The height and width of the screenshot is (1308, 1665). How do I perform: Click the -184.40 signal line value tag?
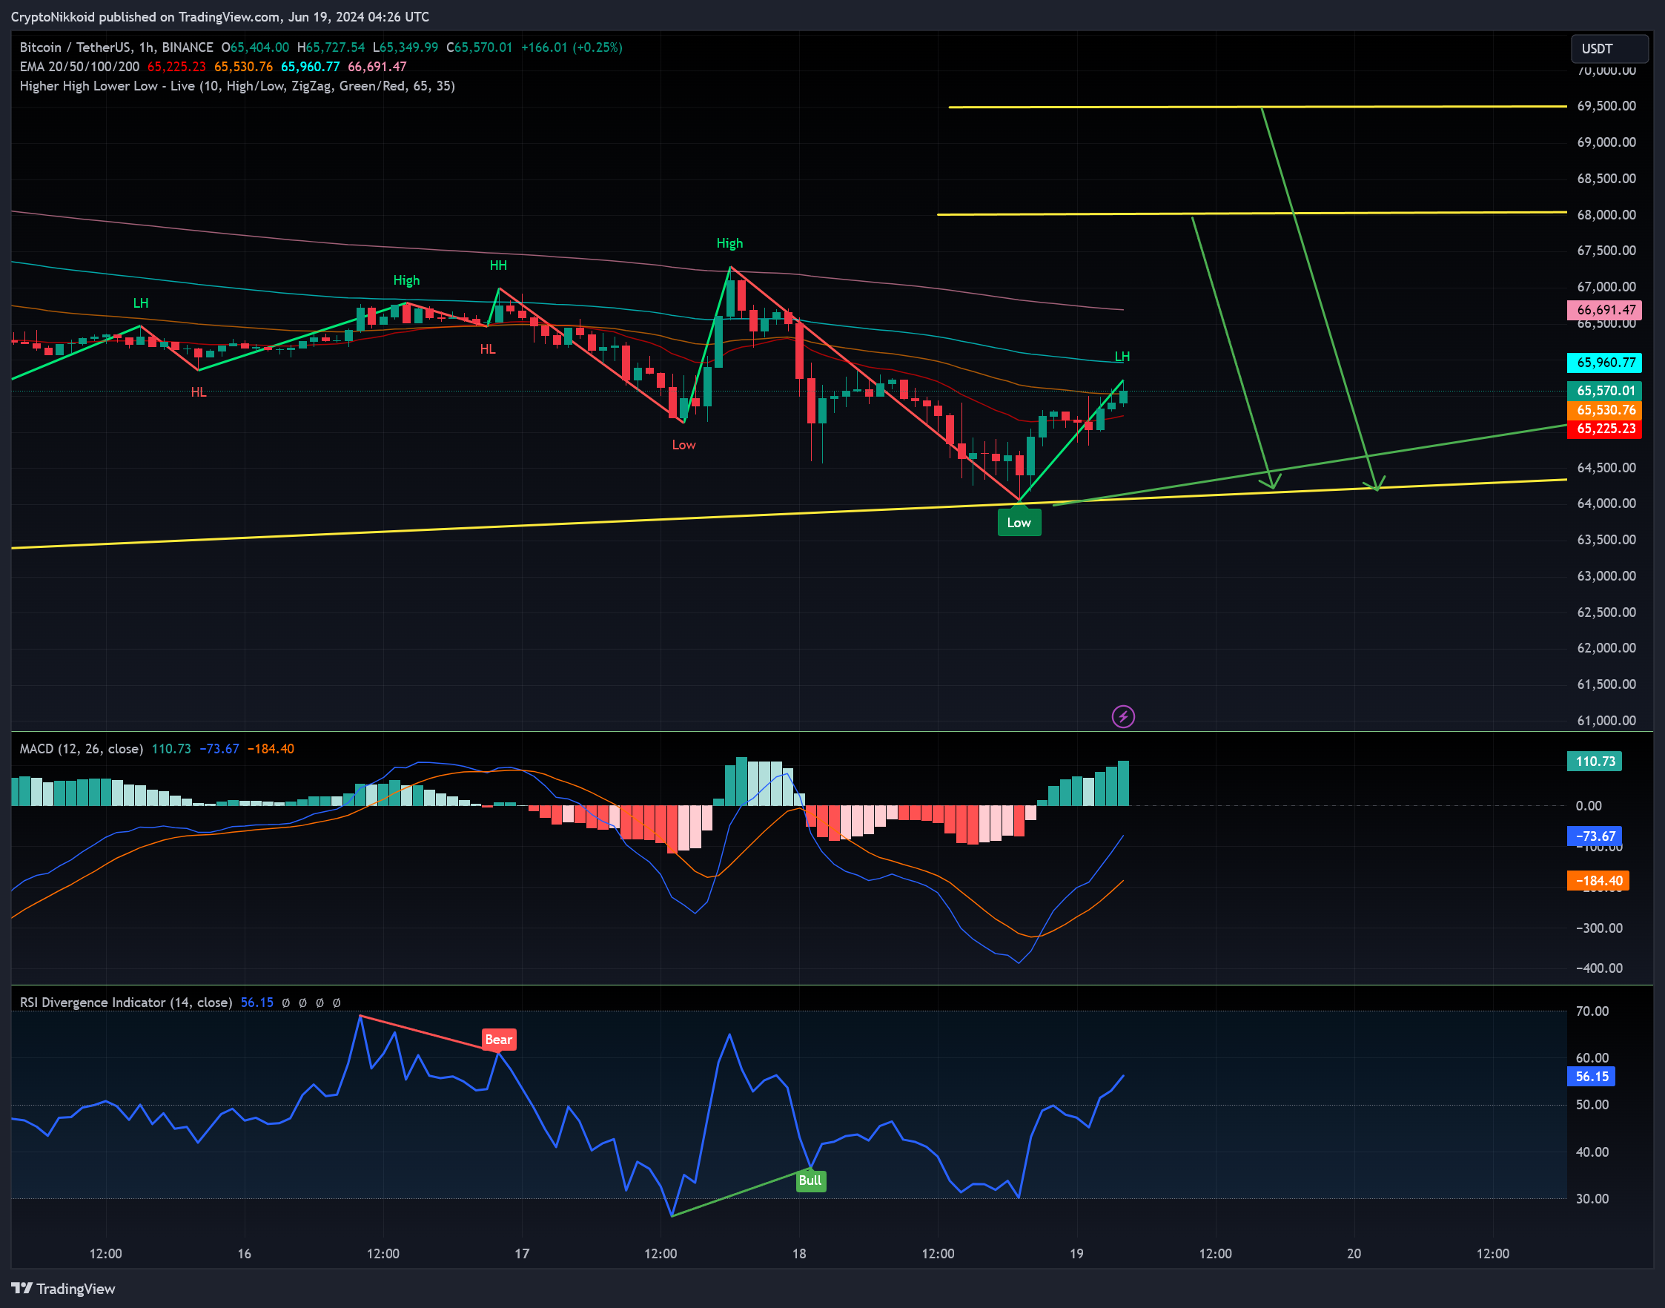tap(1598, 881)
